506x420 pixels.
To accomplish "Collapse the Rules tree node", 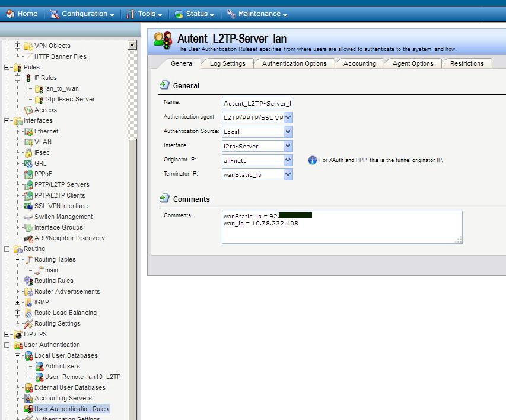I will pos(7,67).
